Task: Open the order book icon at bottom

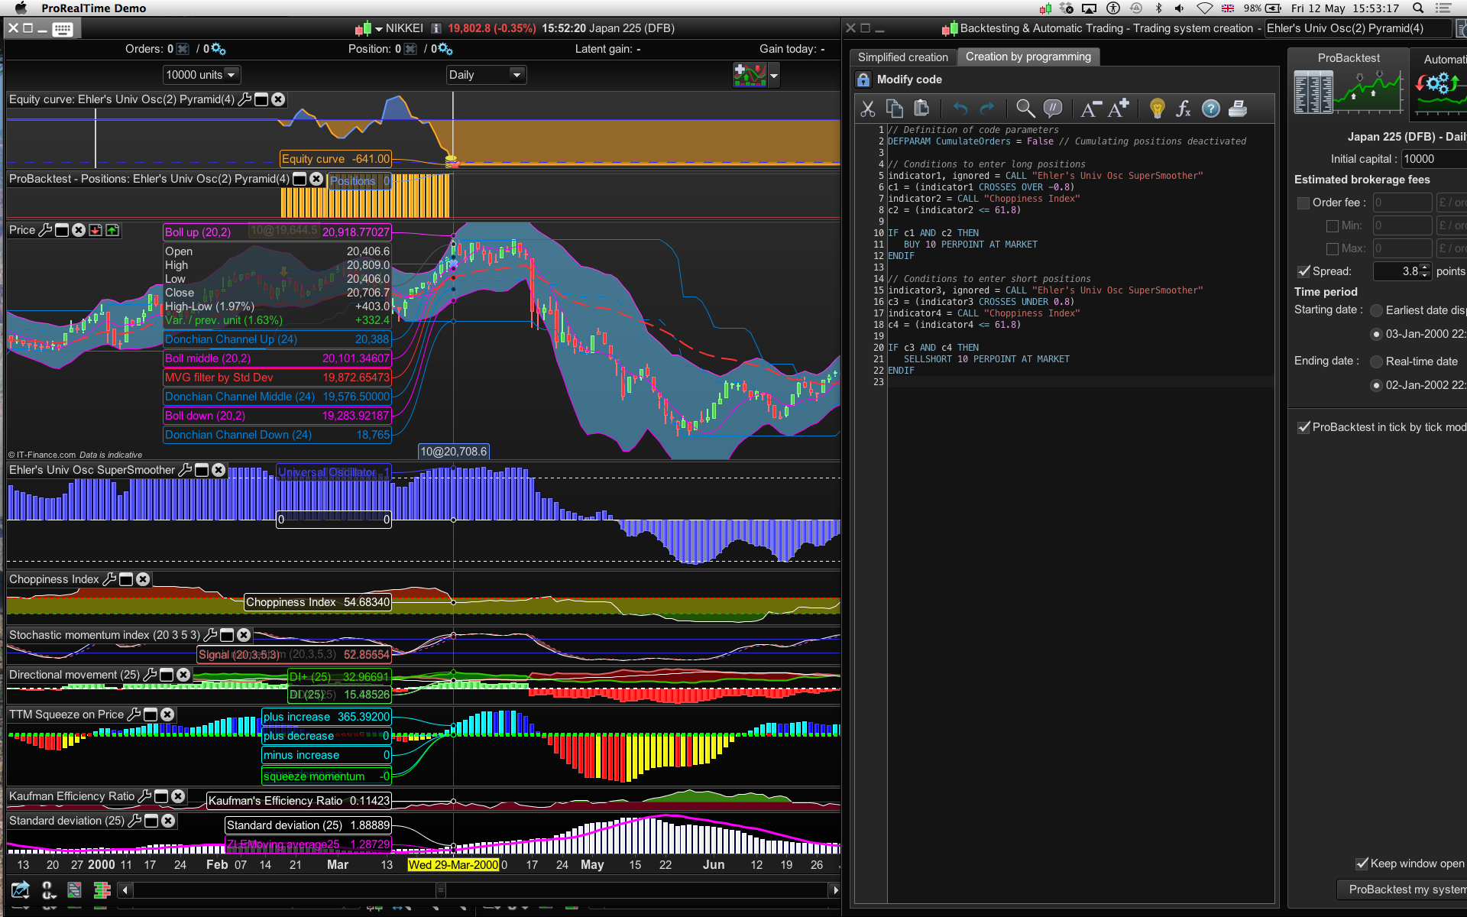Action: point(102,889)
